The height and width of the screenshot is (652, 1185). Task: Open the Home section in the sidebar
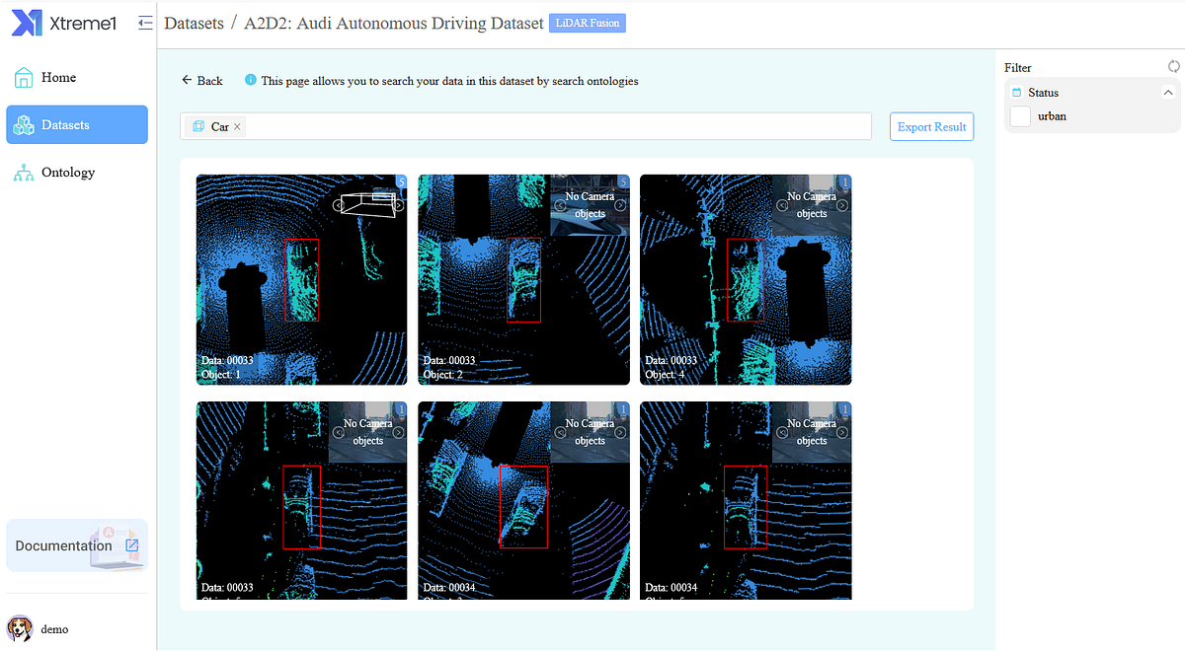59,77
